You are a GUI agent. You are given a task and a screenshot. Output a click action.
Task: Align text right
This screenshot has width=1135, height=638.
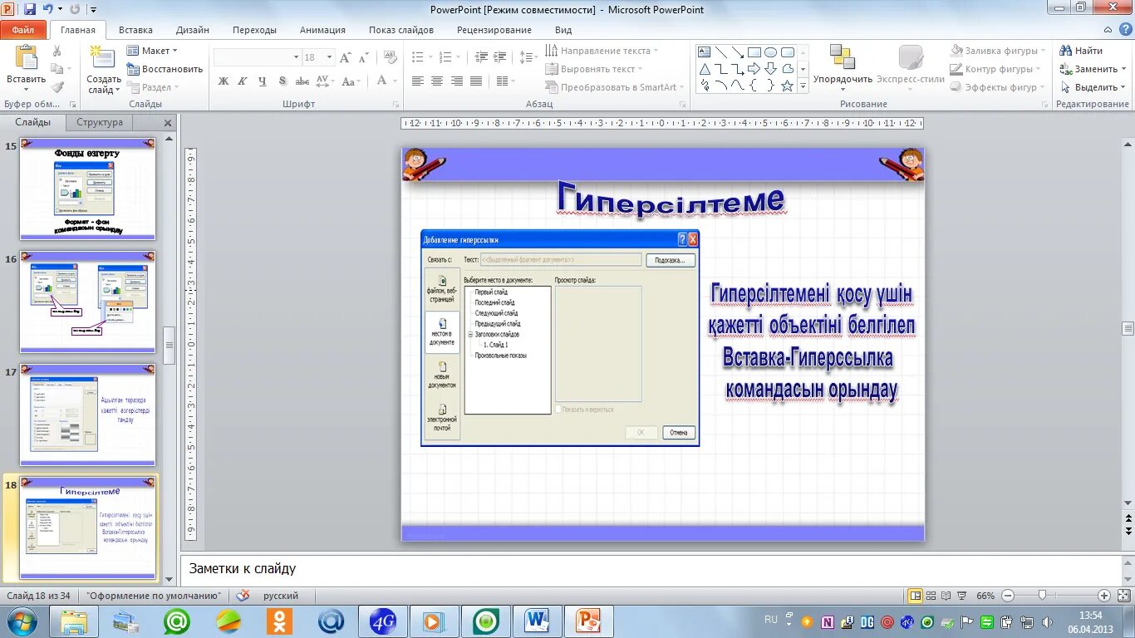tap(457, 81)
